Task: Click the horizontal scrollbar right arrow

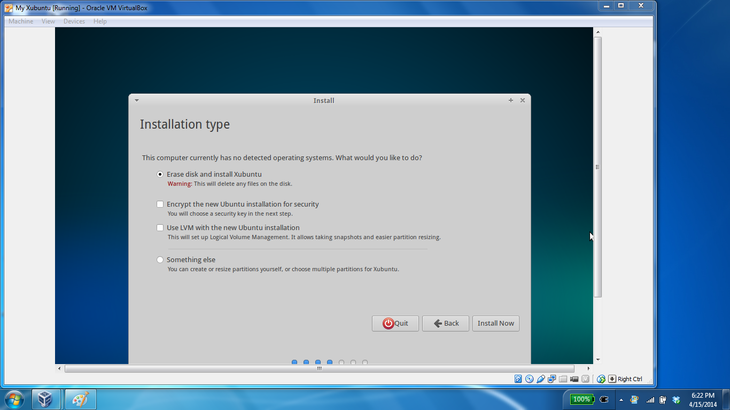Action: pos(589,368)
